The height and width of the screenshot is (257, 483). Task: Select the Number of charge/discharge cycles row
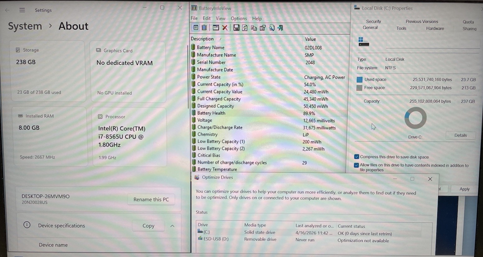click(x=269, y=162)
